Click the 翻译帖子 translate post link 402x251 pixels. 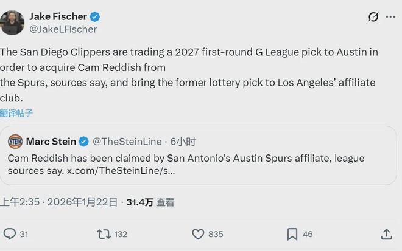(x=16, y=113)
